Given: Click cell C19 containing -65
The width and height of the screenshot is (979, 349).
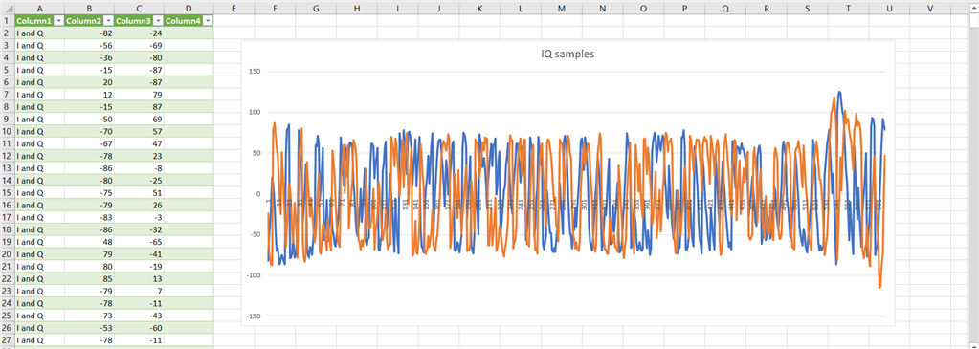Looking at the screenshot, I should point(139,242).
